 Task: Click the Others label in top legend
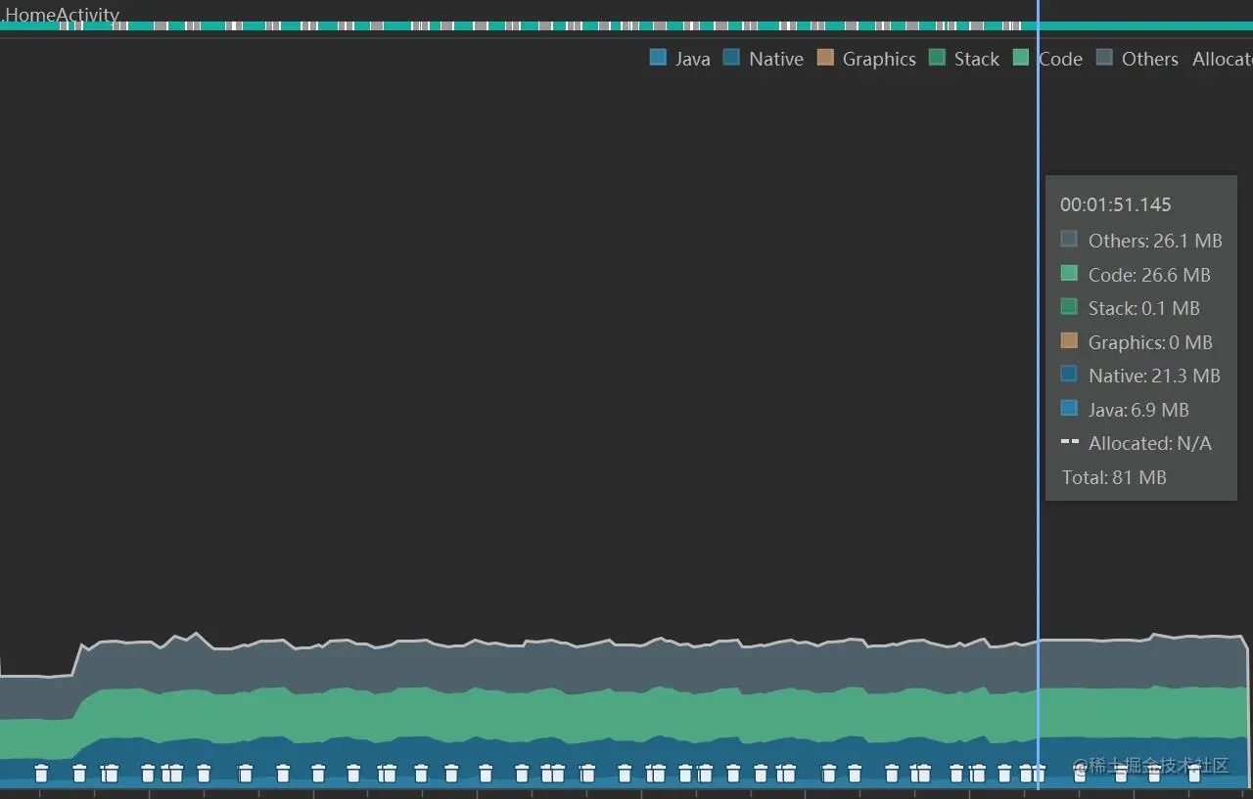point(1150,59)
